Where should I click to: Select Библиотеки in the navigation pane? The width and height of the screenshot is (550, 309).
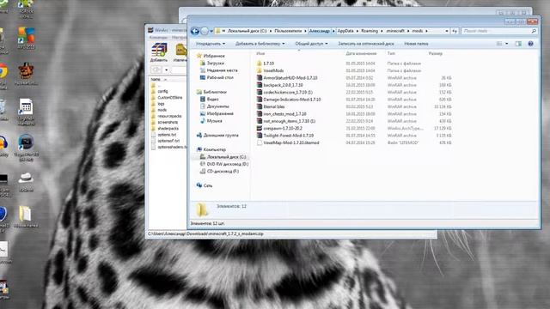tap(215, 92)
